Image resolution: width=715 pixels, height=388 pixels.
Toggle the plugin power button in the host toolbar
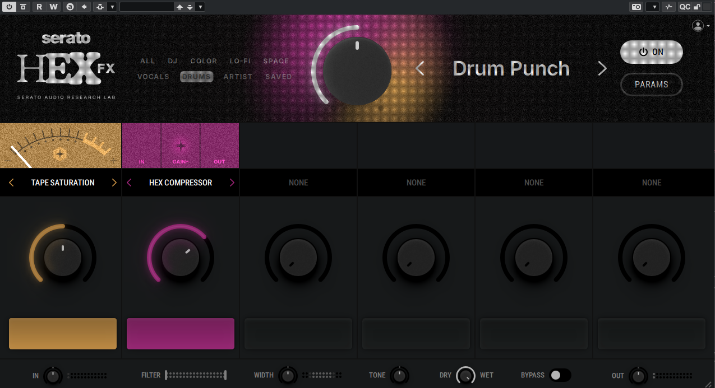tap(9, 7)
